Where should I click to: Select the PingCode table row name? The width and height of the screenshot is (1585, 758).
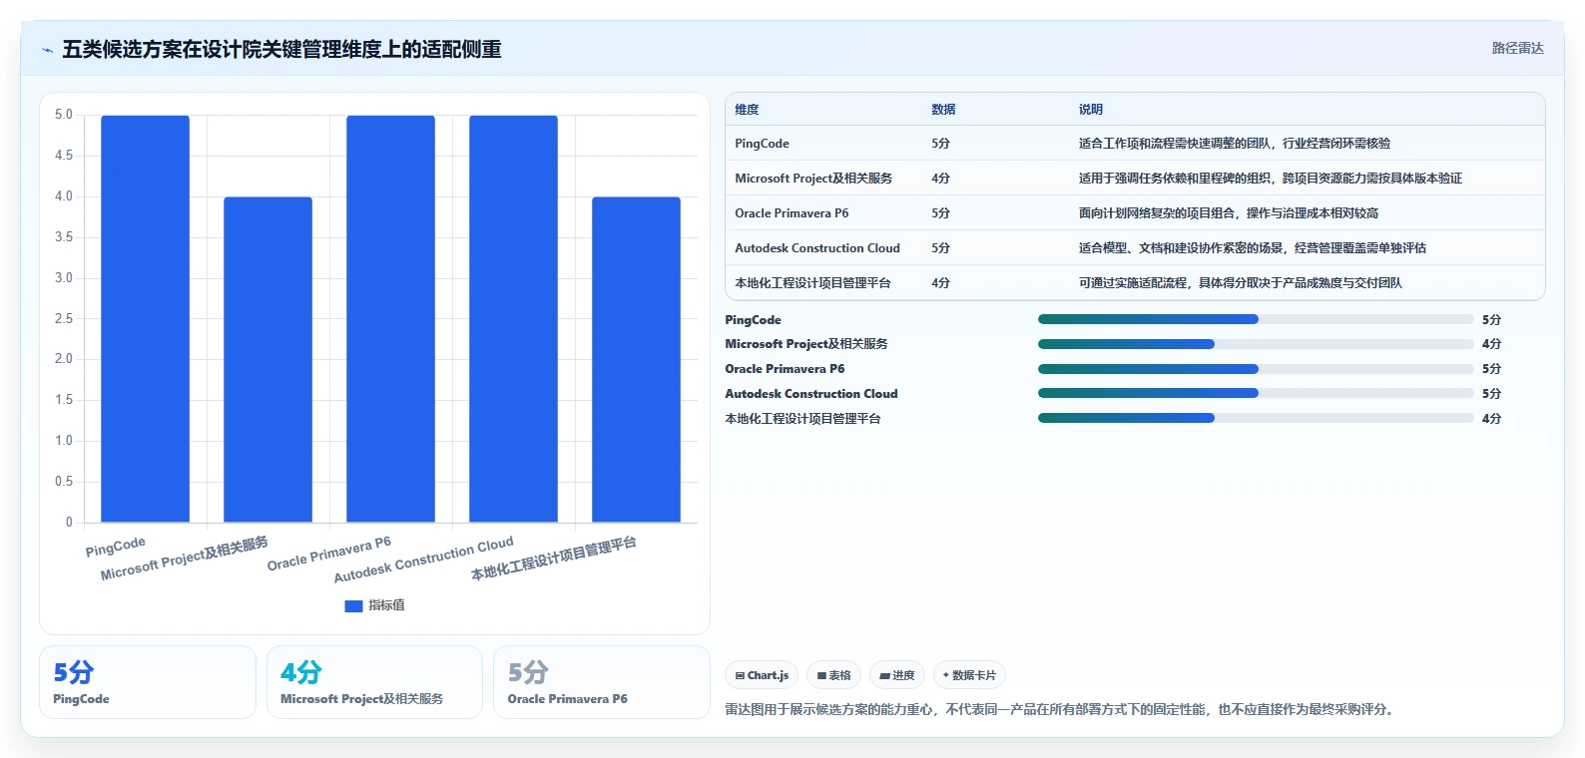pyautogui.click(x=762, y=144)
